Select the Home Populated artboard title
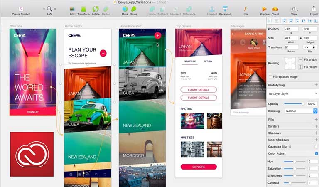The height and width of the screenshot is (187, 319). pyautogui.click(x=130, y=26)
